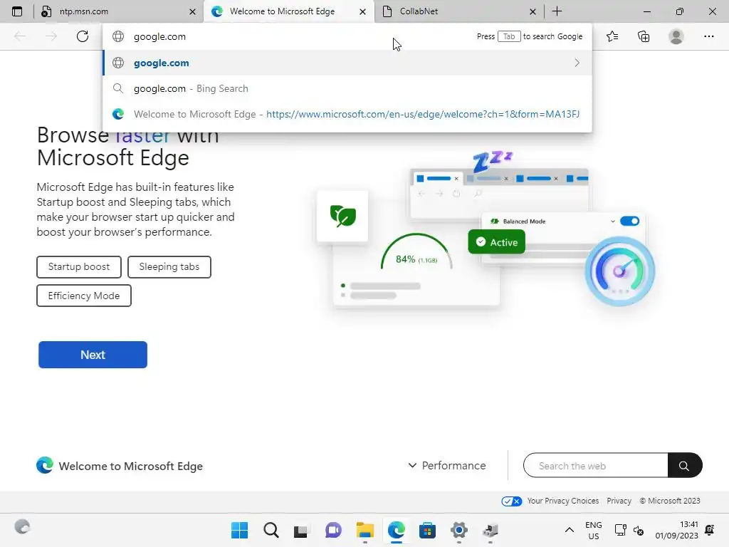Viewport: 729px width, 547px height.
Task: Go back with the back arrow
Action: [20, 36]
